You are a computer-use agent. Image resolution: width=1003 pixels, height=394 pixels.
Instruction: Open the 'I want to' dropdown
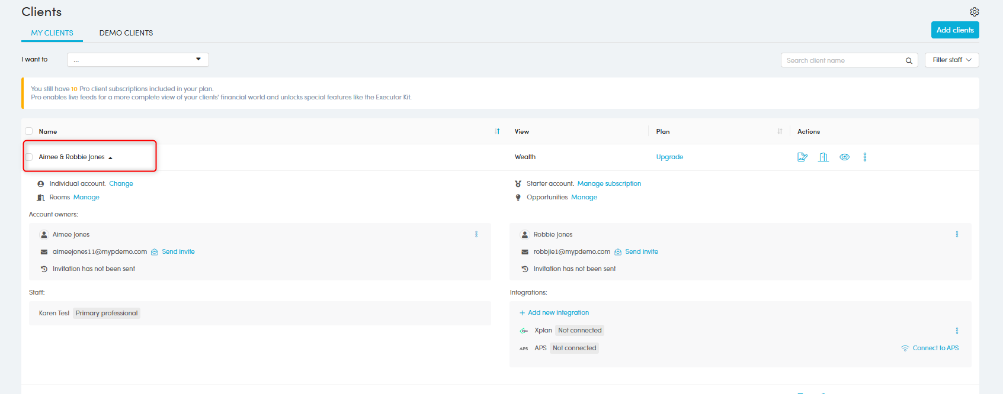tap(137, 60)
